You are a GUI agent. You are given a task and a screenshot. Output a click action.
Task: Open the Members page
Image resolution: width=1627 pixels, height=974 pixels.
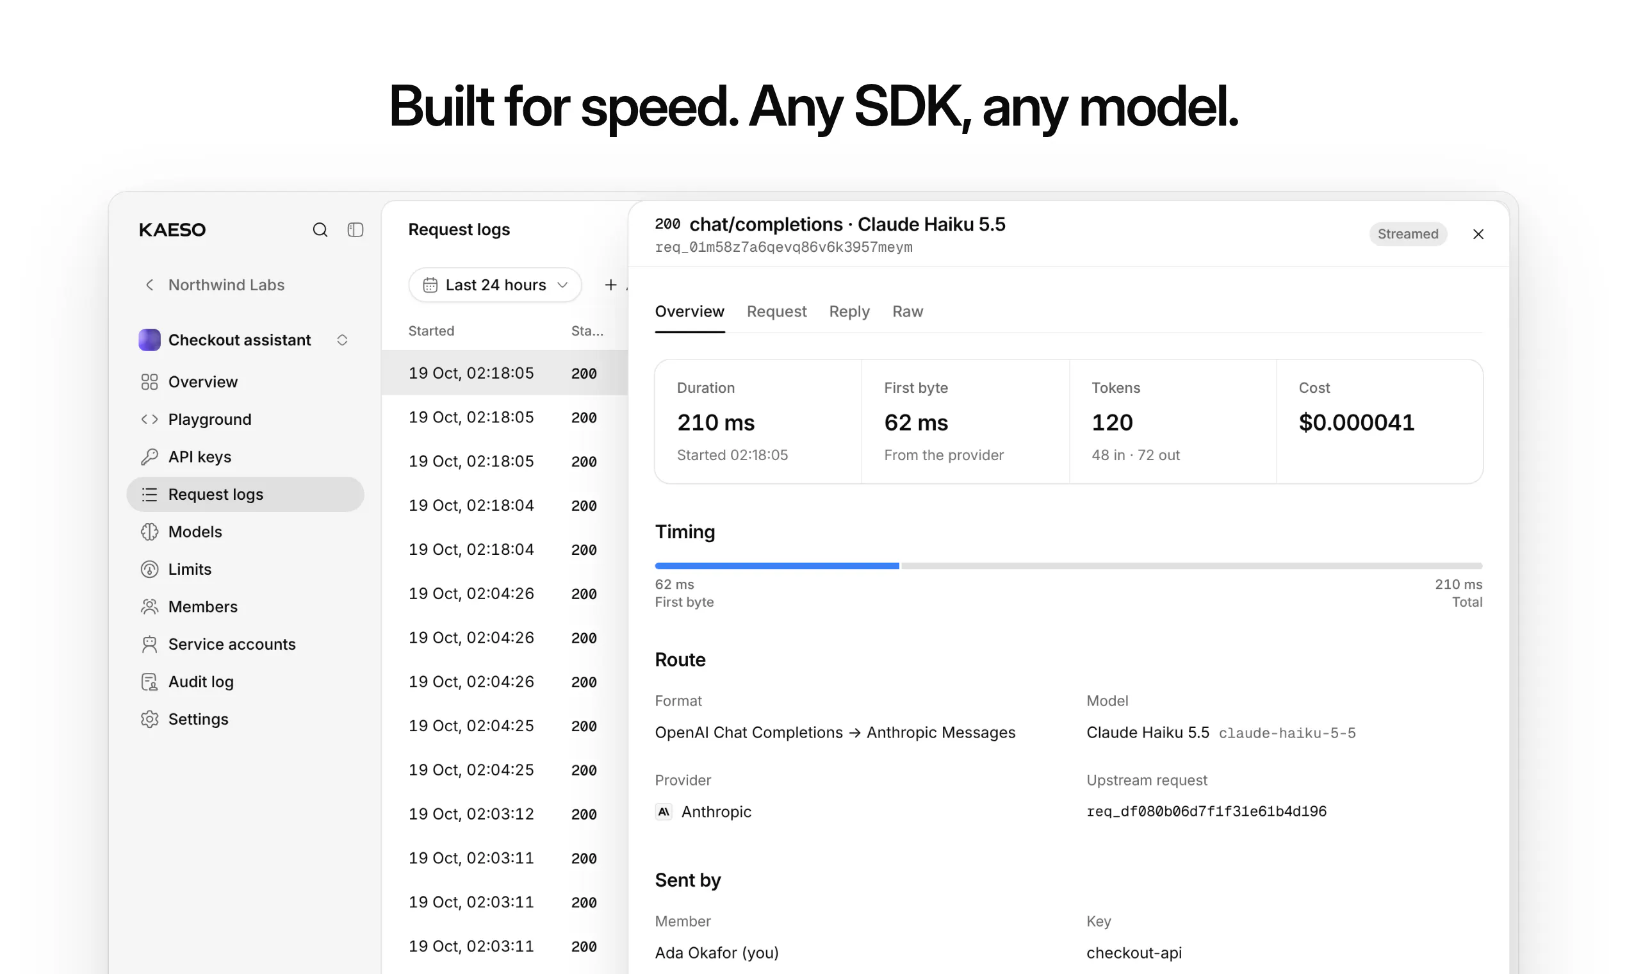[x=245, y=606]
